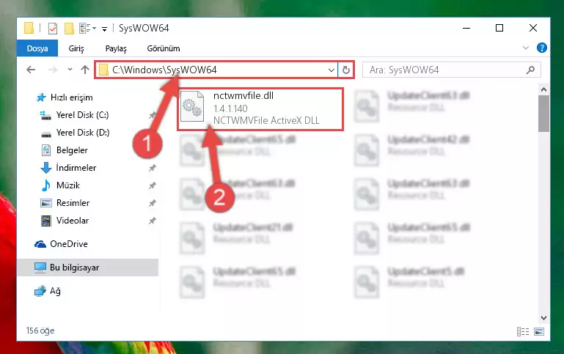The height and width of the screenshot is (354, 564).
Task: Select the nctwmvfile.dll file
Action: [260, 109]
